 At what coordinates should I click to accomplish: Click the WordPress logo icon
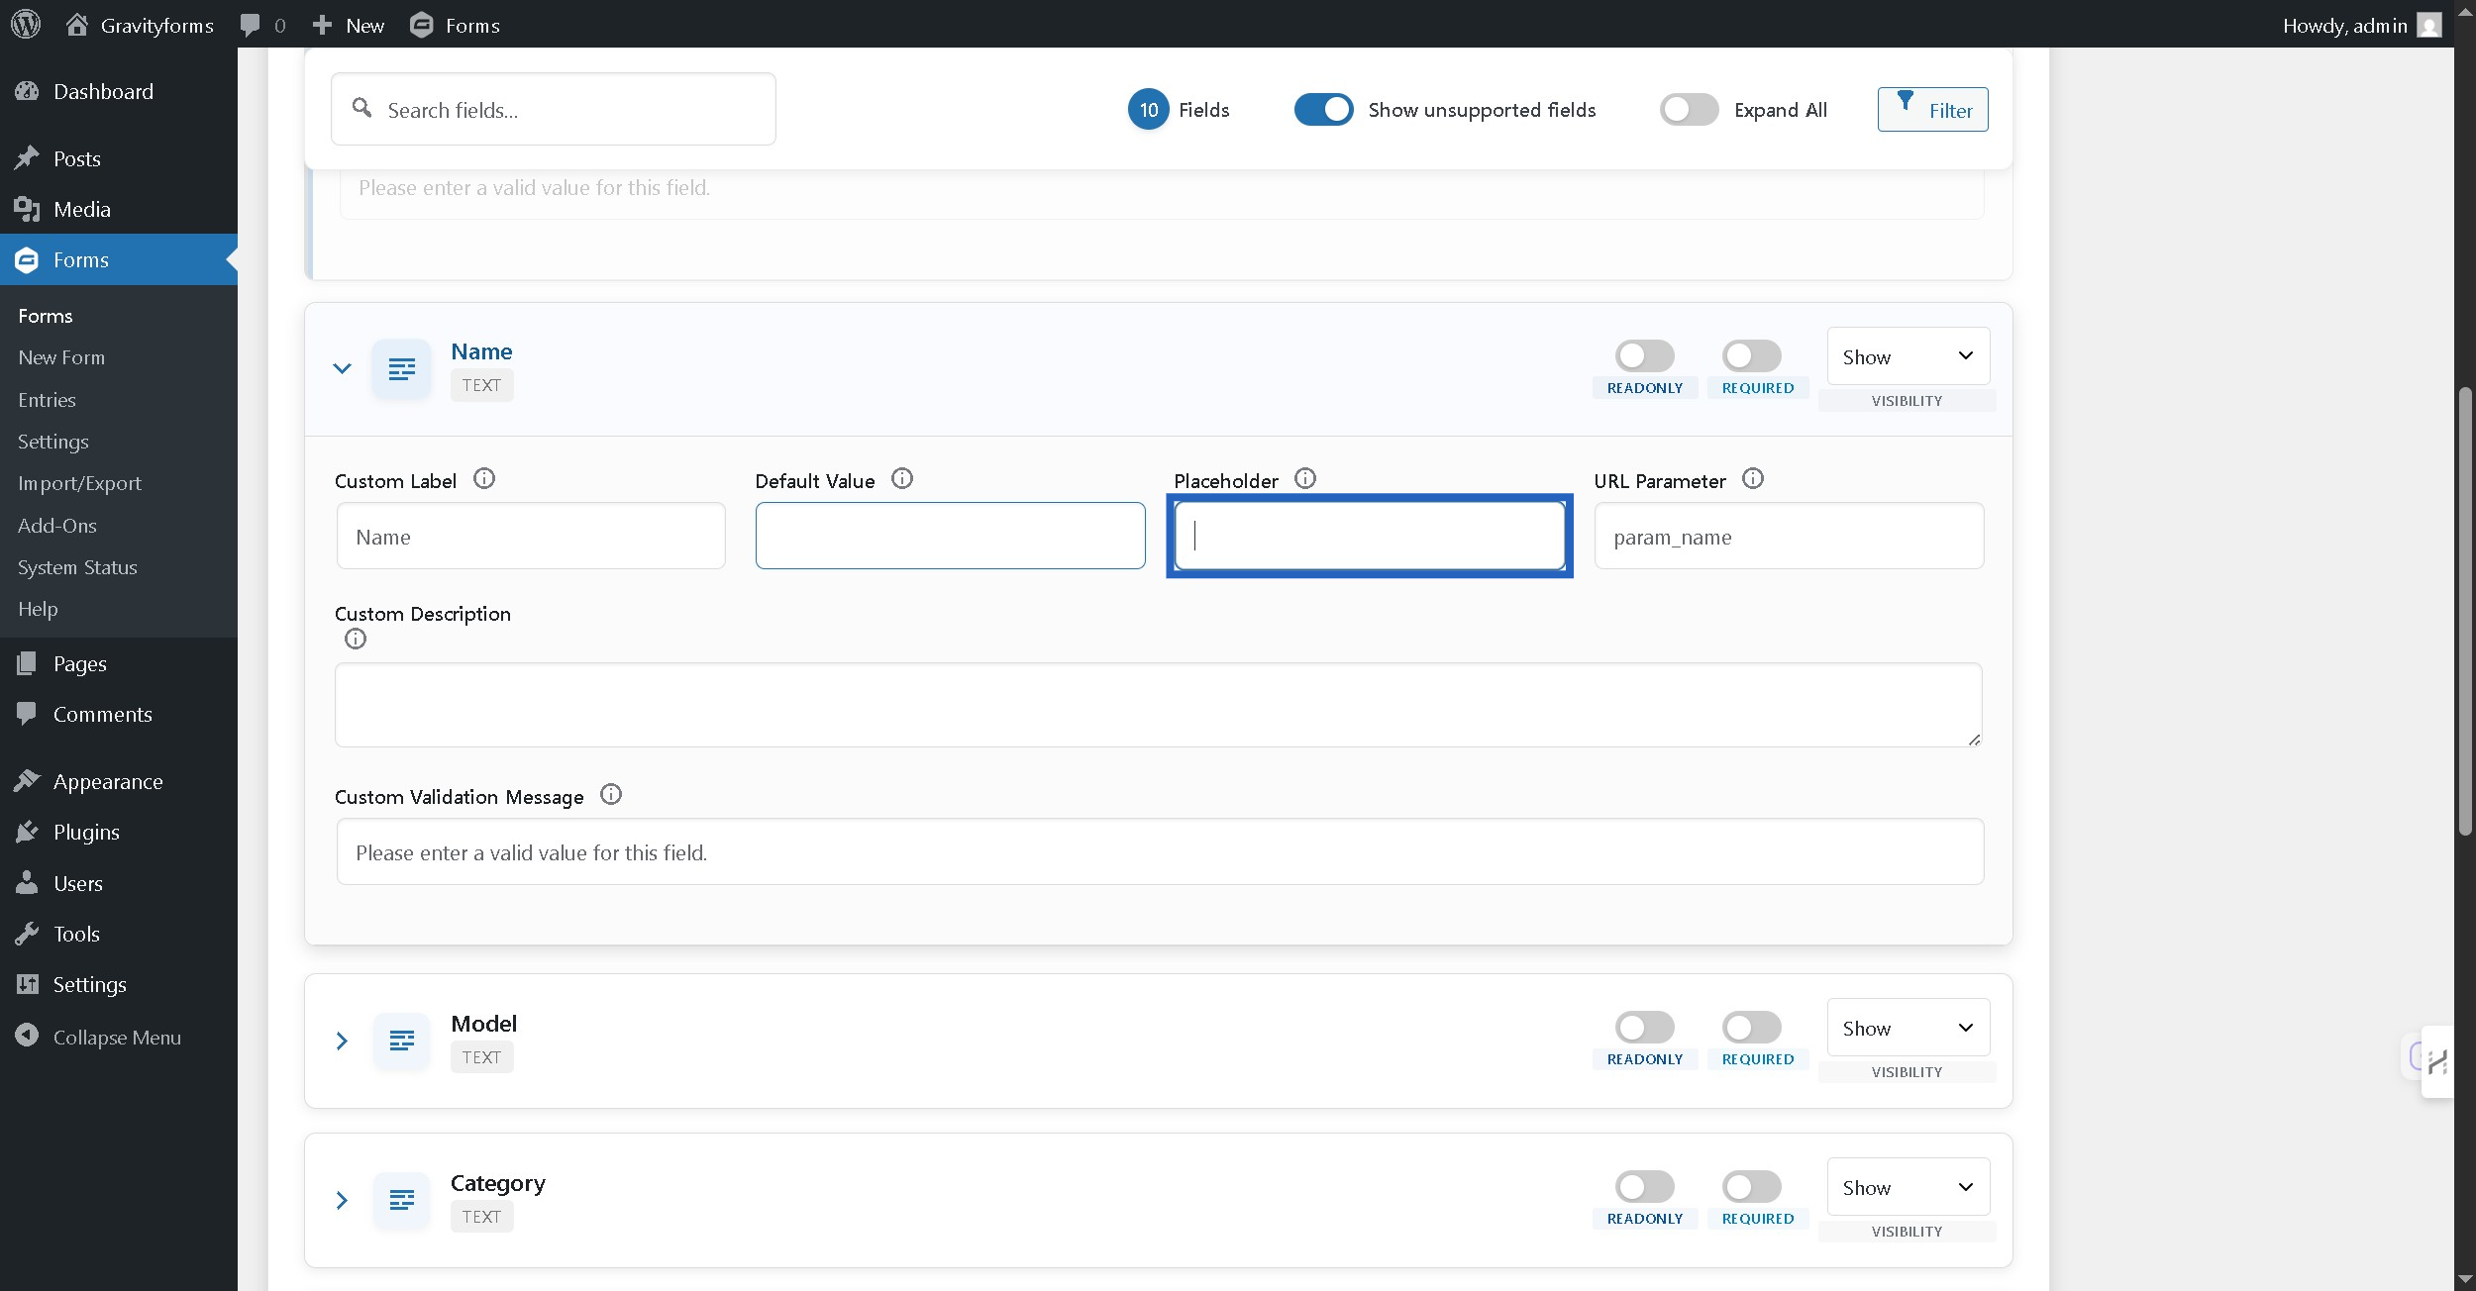click(x=26, y=25)
